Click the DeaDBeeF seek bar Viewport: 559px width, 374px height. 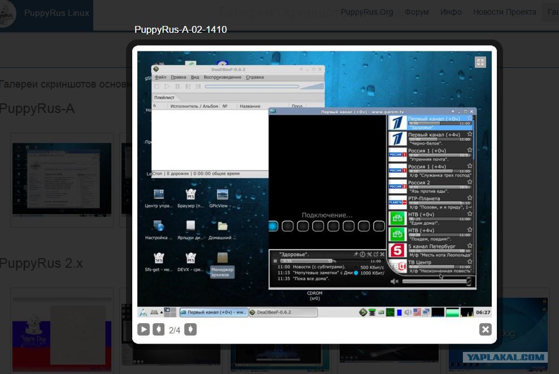[x=252, y=86]
